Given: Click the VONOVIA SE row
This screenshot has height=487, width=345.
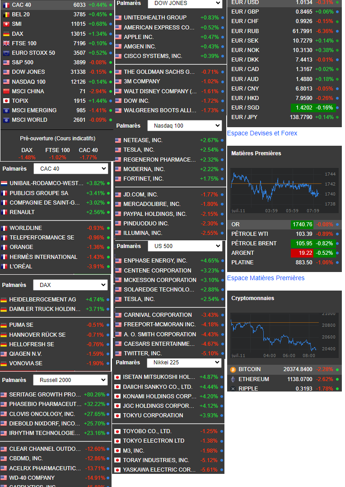Looking at the screenshot, I should click(56, 363).
